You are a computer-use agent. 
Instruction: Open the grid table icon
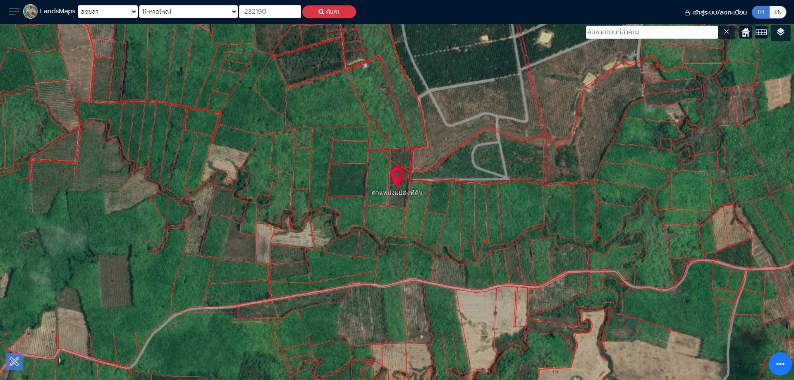(761, 32)
